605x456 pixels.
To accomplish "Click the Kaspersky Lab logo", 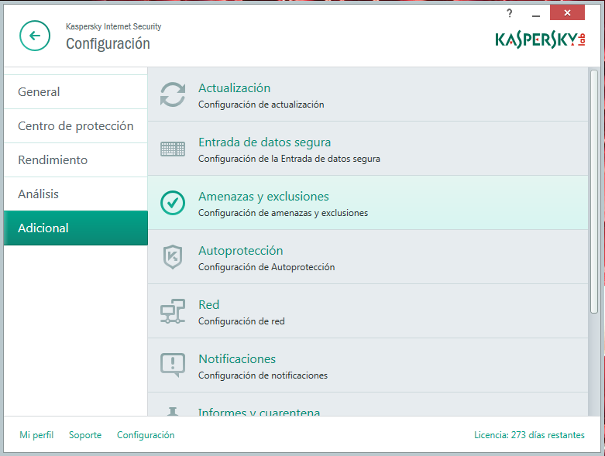I will pyautogui.click(x=540, y=39).
